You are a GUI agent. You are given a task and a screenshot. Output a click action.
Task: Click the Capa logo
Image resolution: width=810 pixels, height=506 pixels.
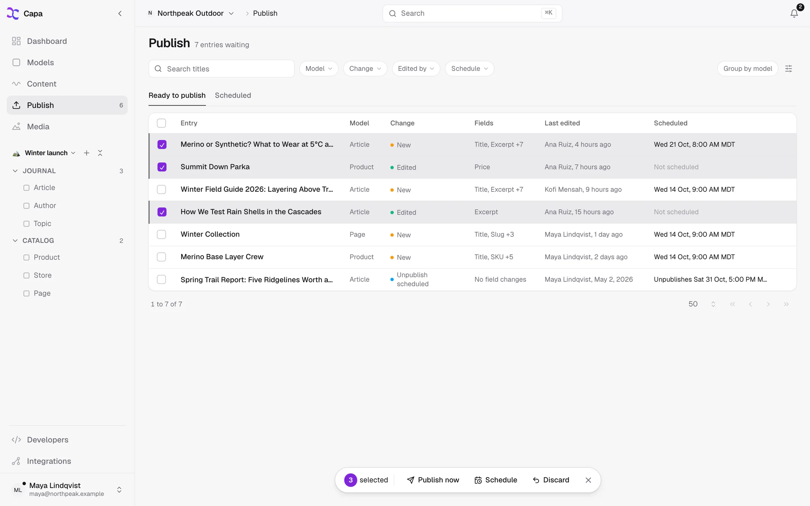tap(13, 13)
